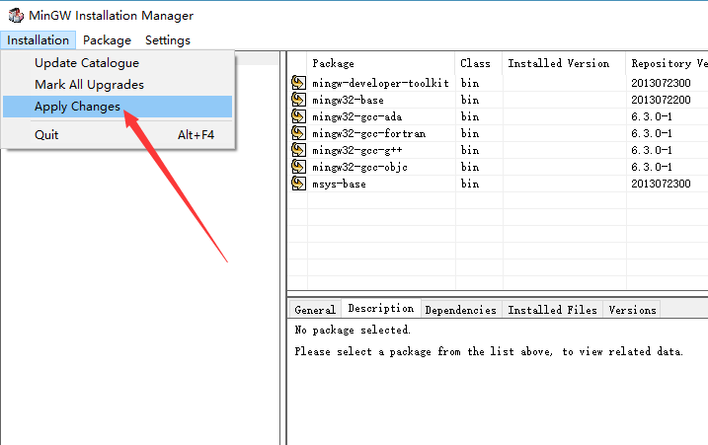Click version 2013072200 of mingw32-base
Viewport: 708px width, 445px height.
tap(661, 100)
